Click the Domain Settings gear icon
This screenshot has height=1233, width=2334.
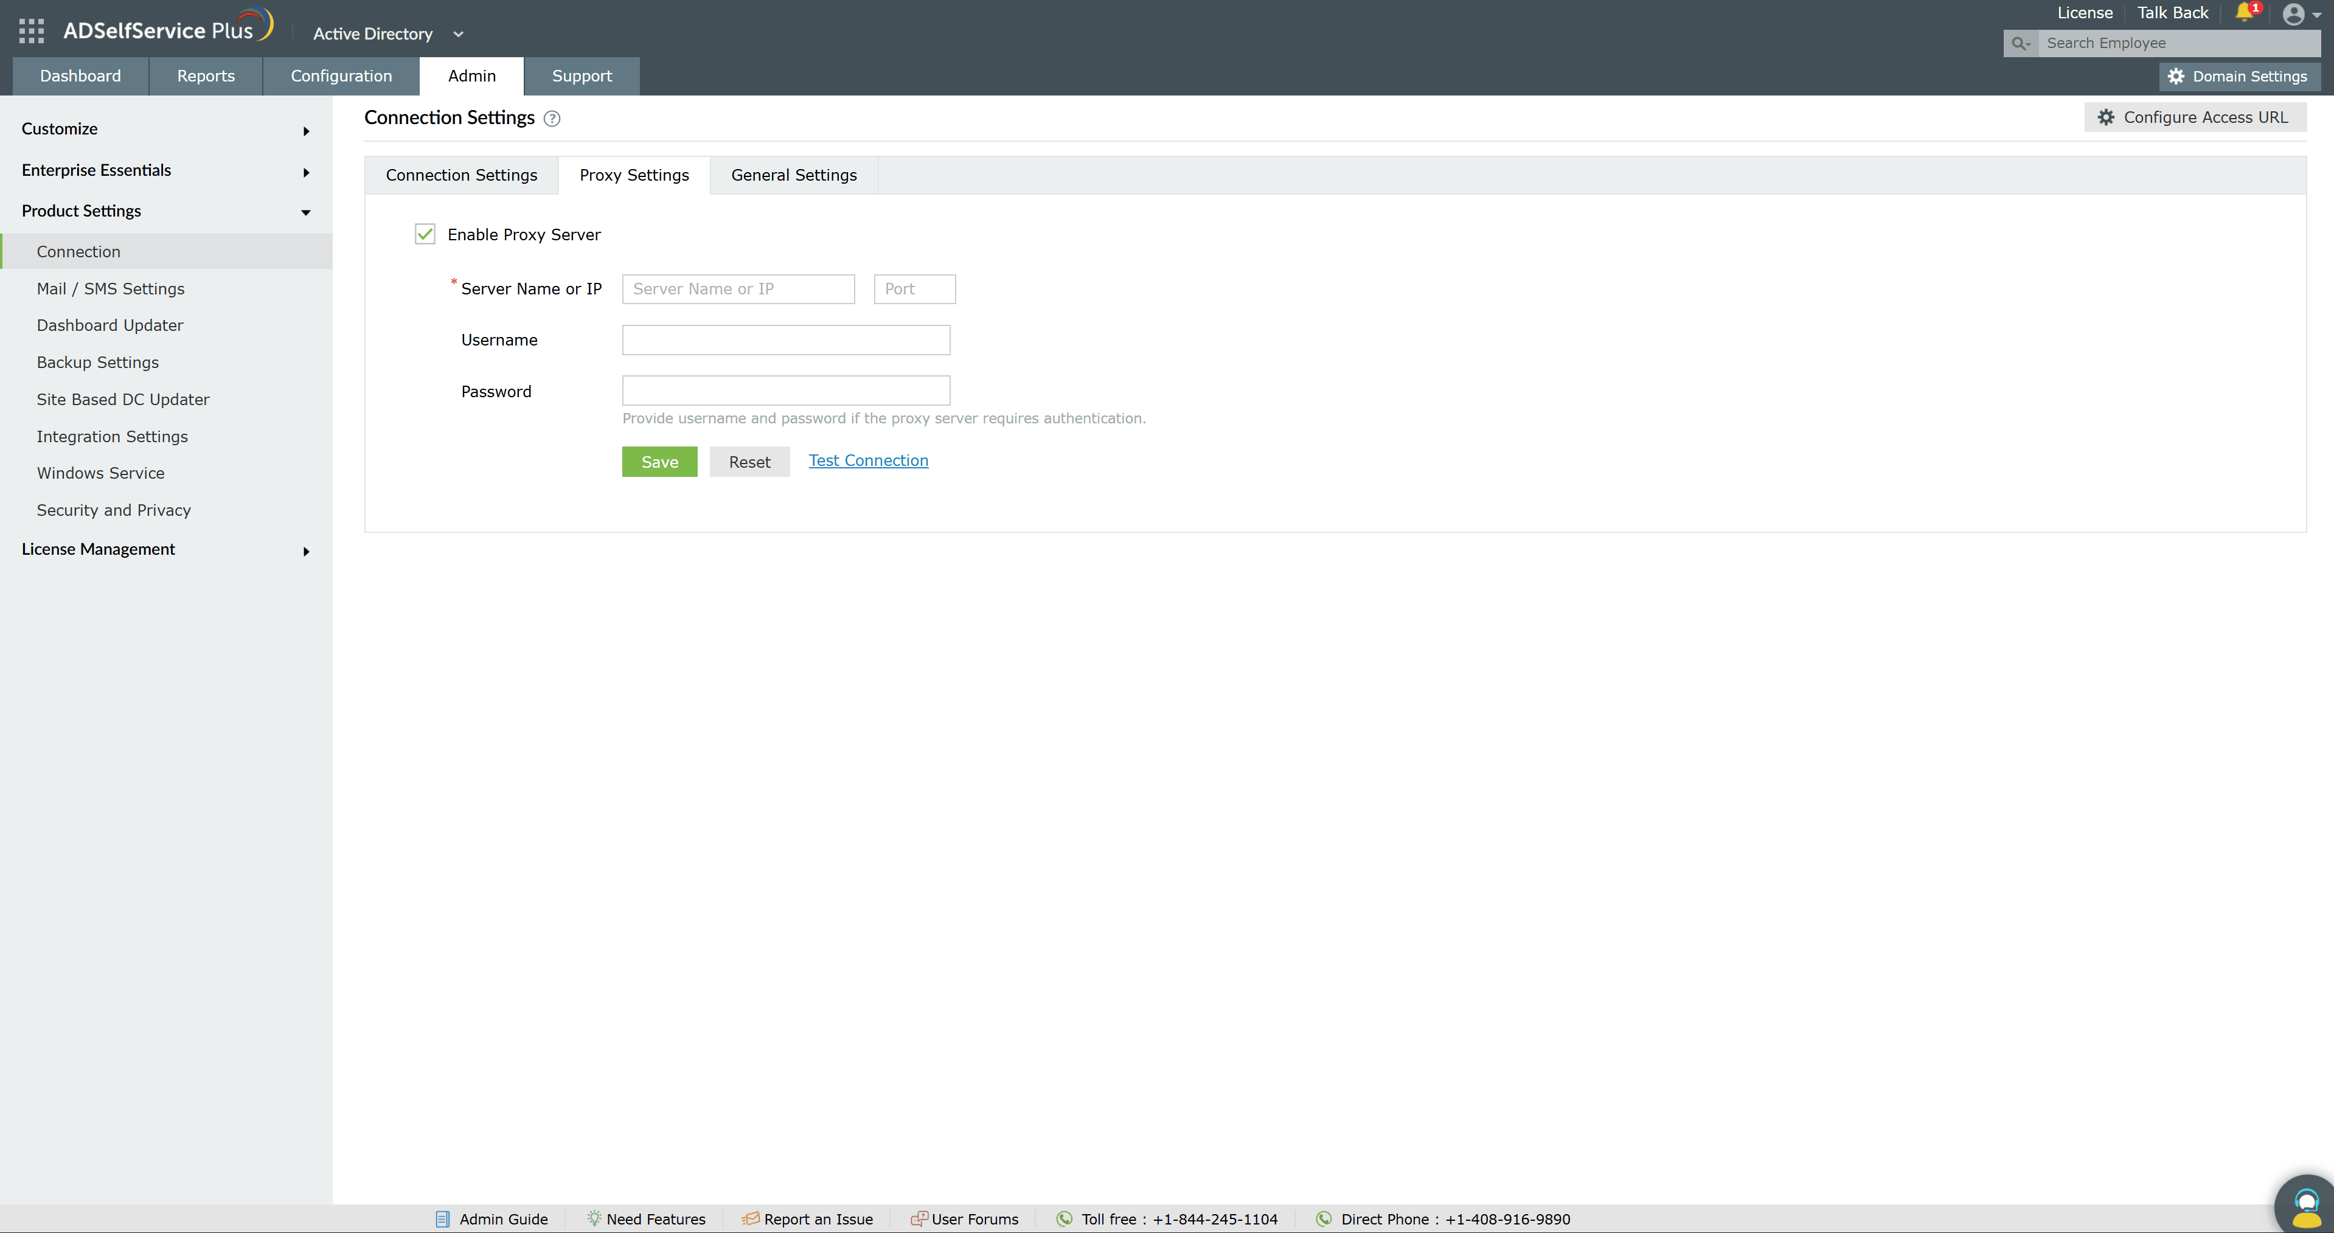(x=2176, y=77)
